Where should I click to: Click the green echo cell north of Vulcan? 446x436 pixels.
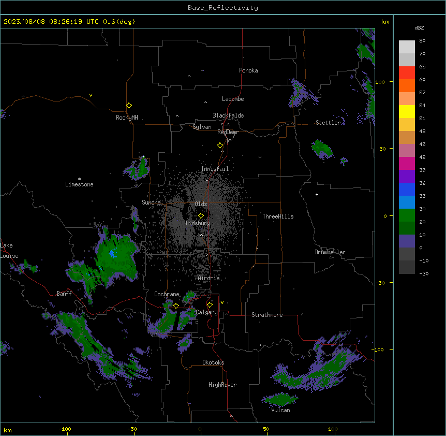(x=280, y=399)
